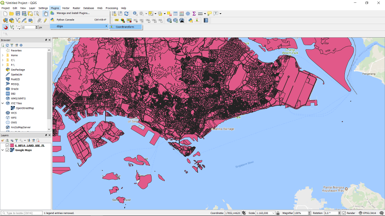Hide the G_MP14_LAND_USE_PL layer

pos(8,146)
